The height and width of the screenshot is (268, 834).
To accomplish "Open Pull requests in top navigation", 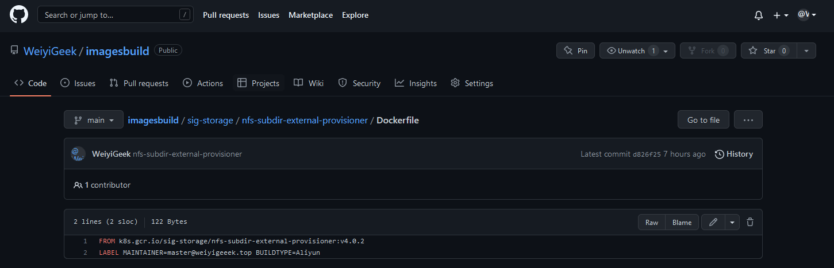I will [x=226, y=15].
